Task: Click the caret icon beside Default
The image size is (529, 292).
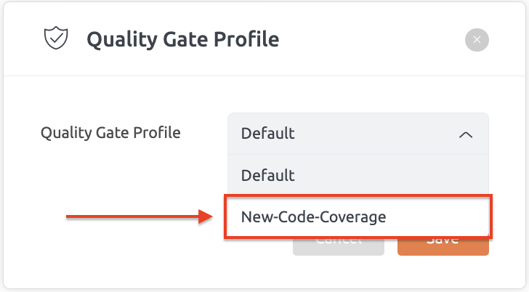Action: click(466, 134)
